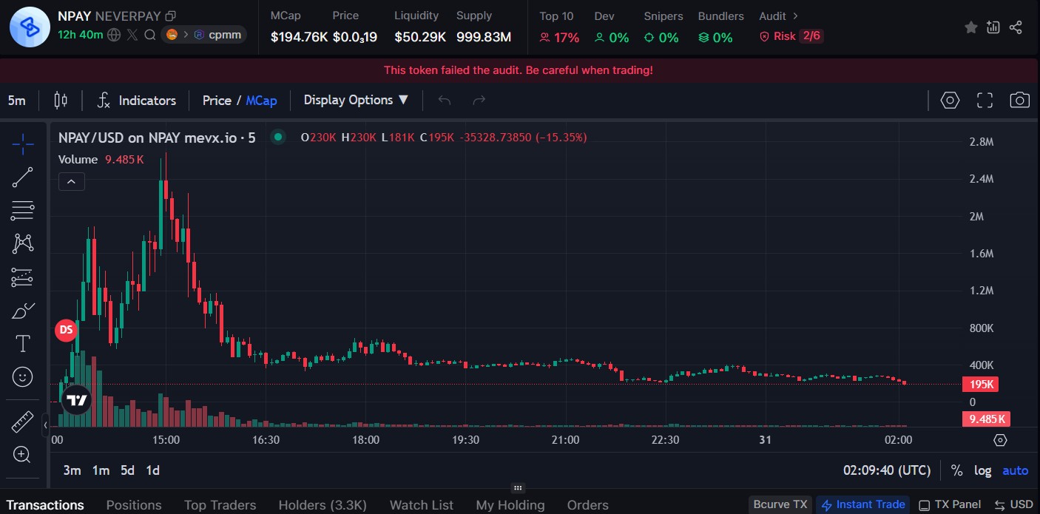1040x514 pixels.
Task: Set chart range to 5d
Action: (128, 470)
